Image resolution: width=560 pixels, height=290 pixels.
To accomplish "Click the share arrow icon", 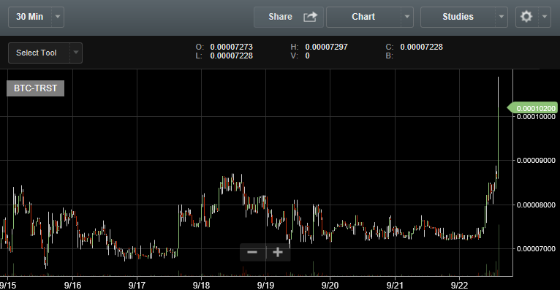I will tap(310, 17).
